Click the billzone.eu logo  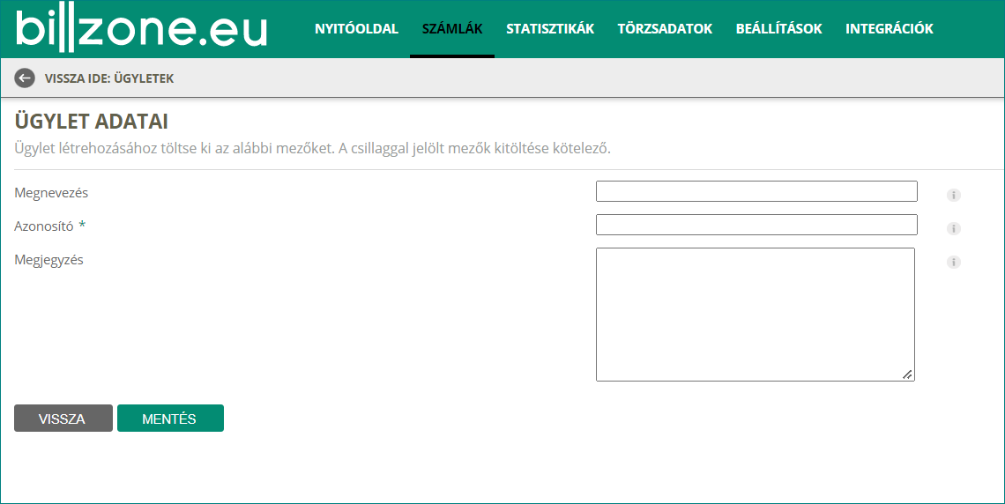[141, 29]
